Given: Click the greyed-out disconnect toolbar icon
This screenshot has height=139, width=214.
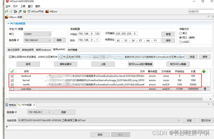Looking at the screenshot, I should (x=11, y=11).
